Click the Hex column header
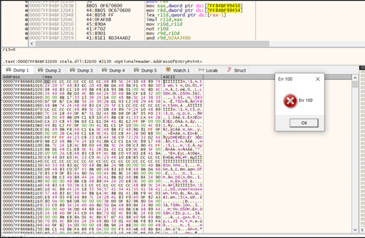The height and width of the screenshot is (238, 365). [x=49, y=77]
